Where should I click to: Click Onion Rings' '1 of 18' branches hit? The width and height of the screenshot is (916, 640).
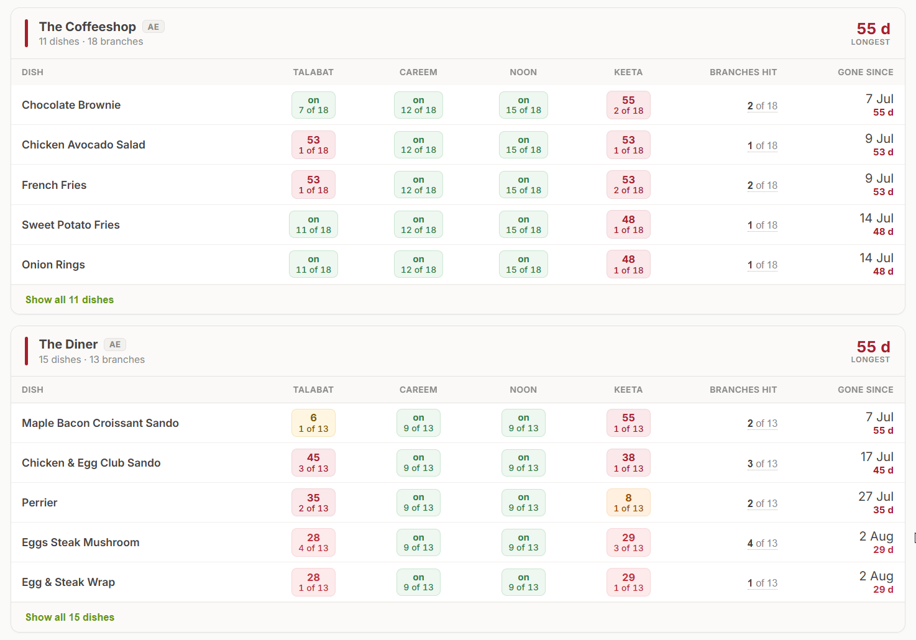(763, 265)
